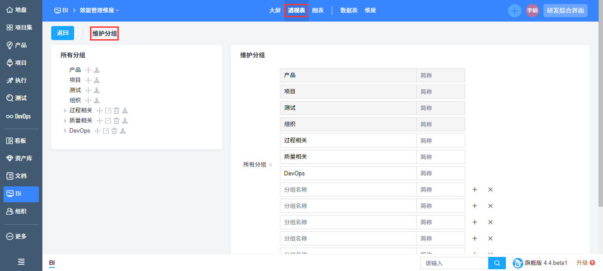Remove second empty group row with X icon
Image resolution: width=603 pixels, height=271 pixels.
coord(490,206)
